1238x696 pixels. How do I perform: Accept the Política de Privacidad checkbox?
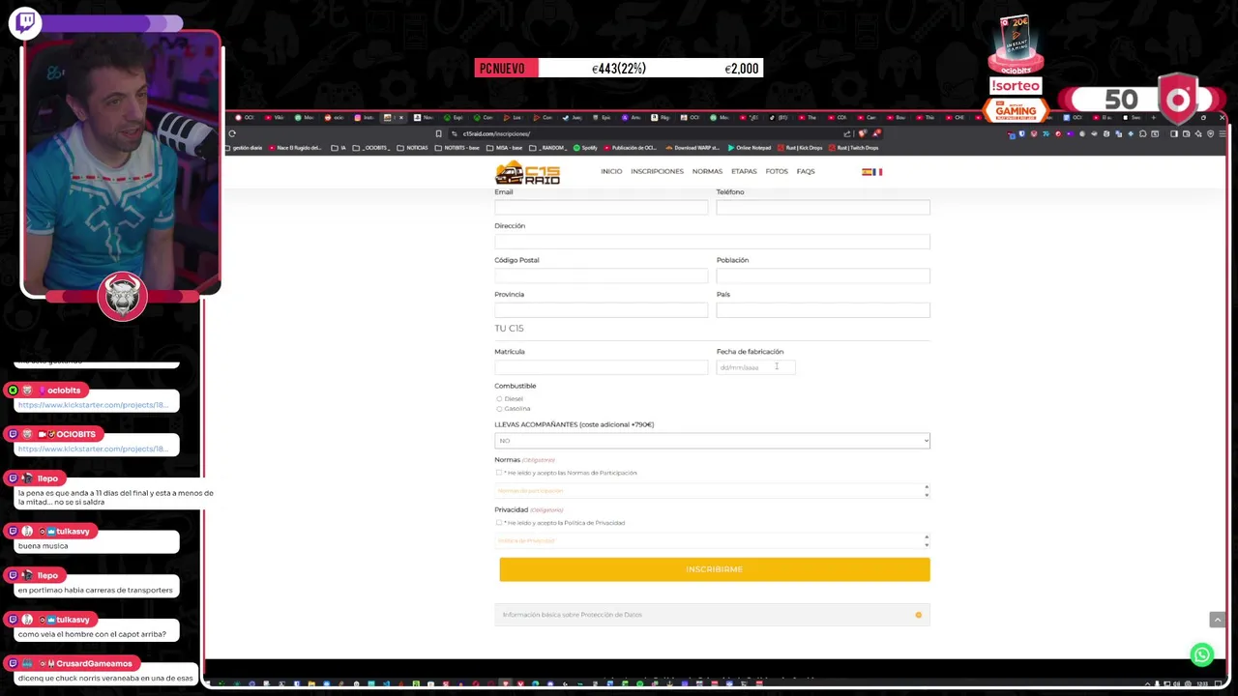[x=499, y=523]
